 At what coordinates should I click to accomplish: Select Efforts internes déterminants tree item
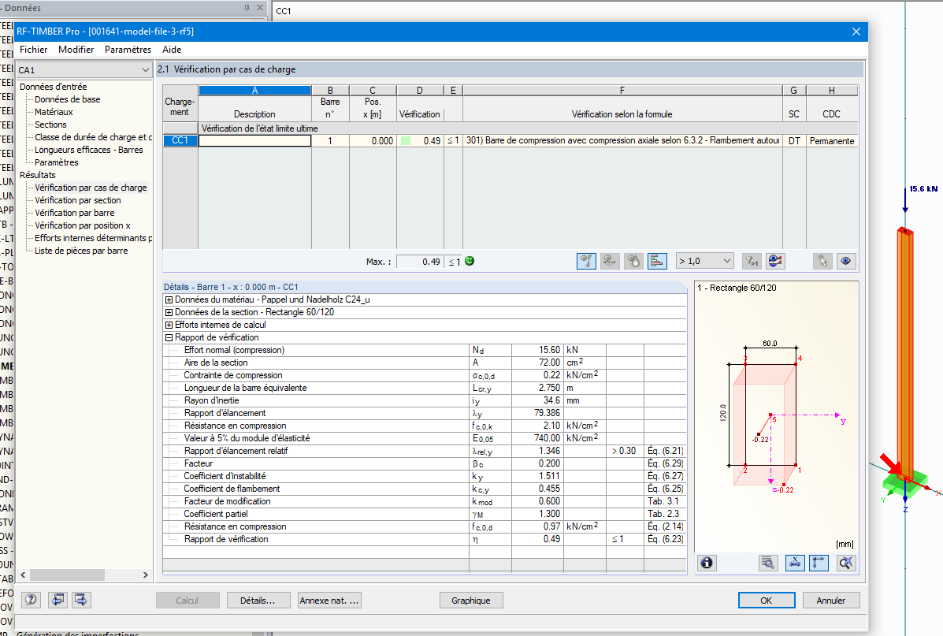[93, 238]
